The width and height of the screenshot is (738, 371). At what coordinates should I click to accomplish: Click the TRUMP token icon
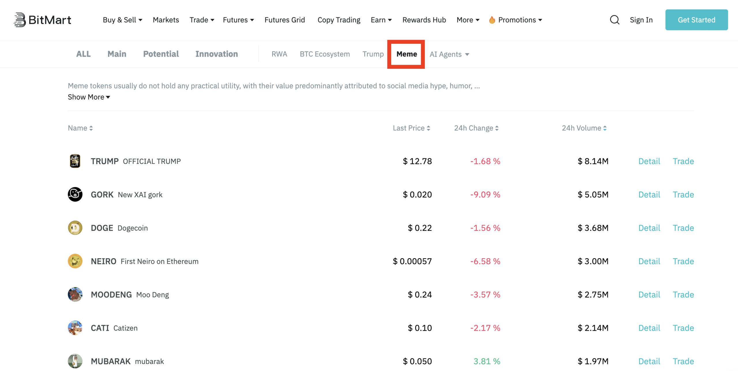[x=75, y=161]
